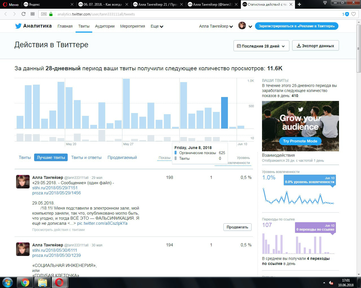
Task: Click avatar of the 30 мая tweet
Action: [x=23, y=249]
